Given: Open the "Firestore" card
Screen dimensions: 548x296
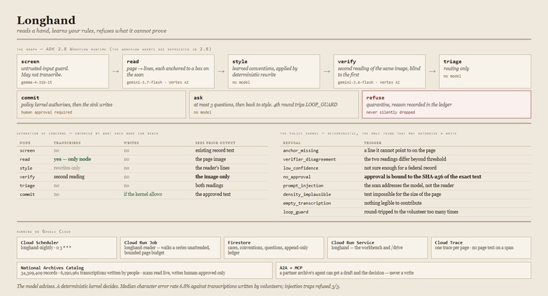Looking at the screenshot, I should (x=274, y=248).
